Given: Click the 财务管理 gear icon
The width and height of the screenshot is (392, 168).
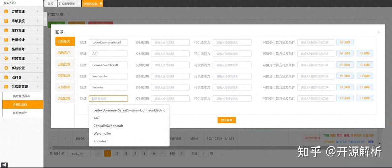Looking at the screenshot, I should tap(6, 58).
